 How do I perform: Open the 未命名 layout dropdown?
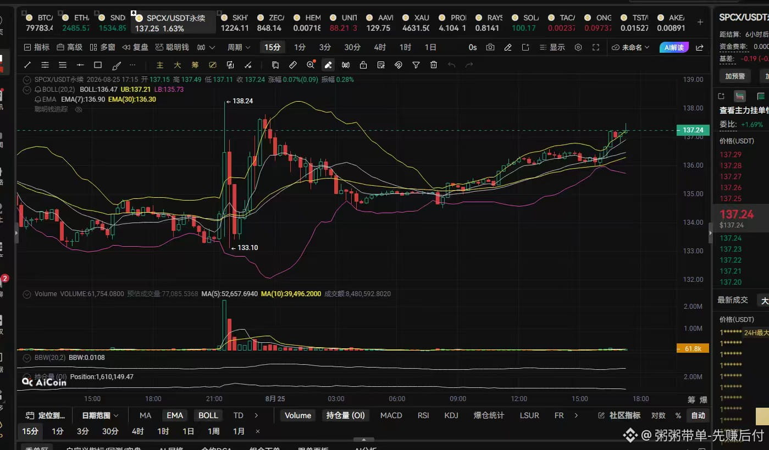point(630,47)
